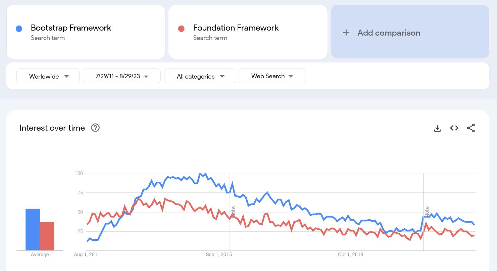Viewport: 497px width, 271px height.
Task: Click the blue Bootstrap line peak
Action: point(200,174)
